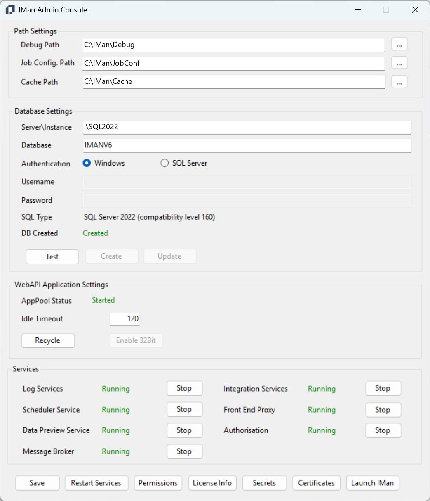Screen dimensions: 430x501
Task: Click Front End Proxy 'Running' status
Action: (322, 410)
